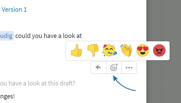React with the thumbs down emoji

(x=93, y=50)
